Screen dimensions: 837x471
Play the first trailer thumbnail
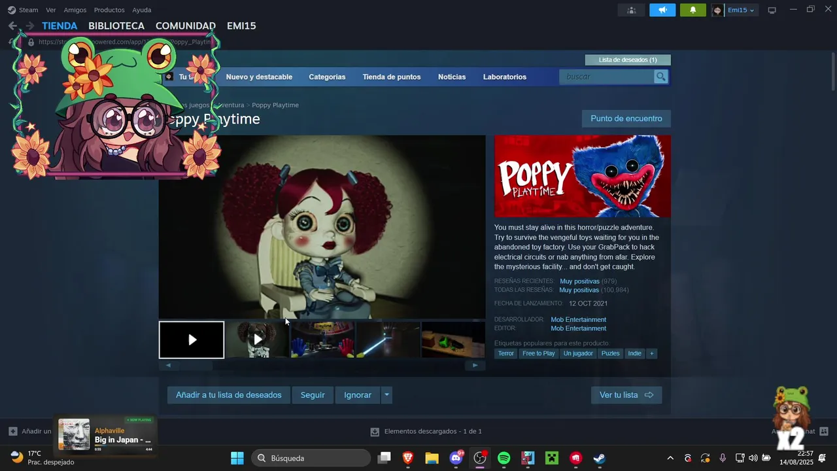[x=192, y=340]
